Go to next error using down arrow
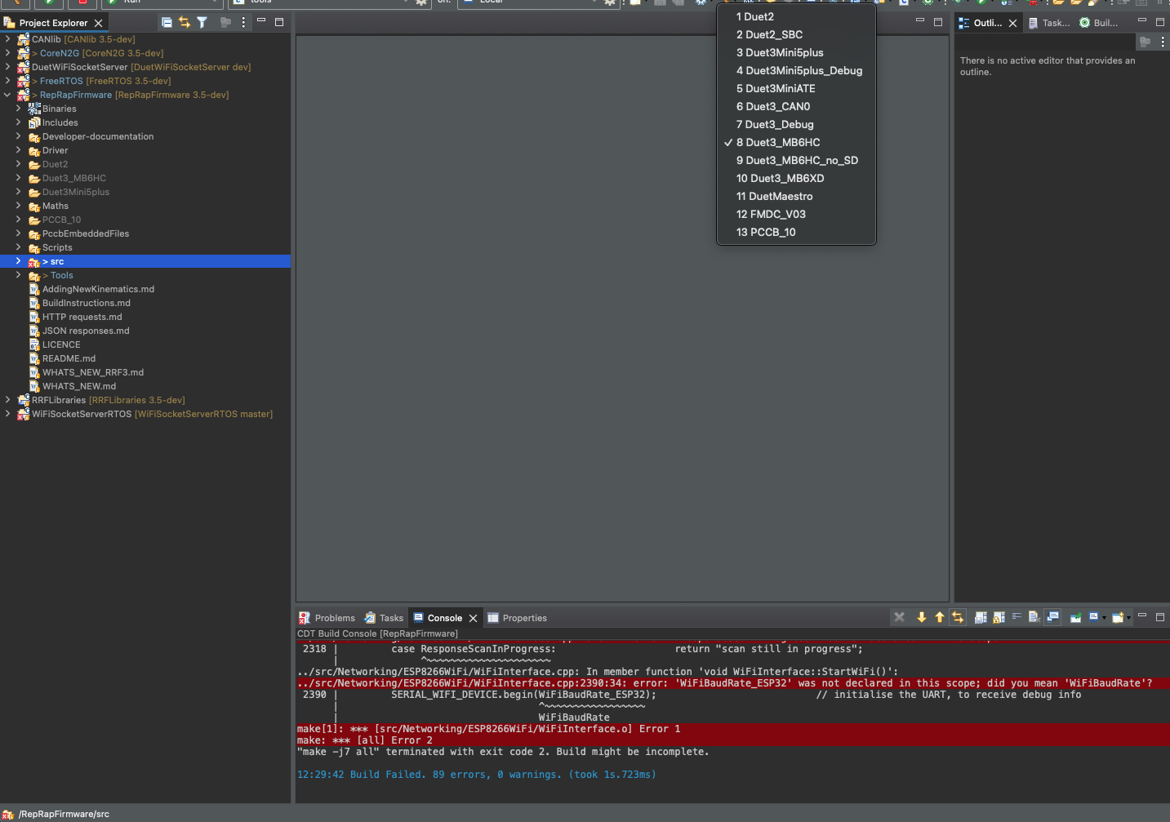This screenshot has height=822, width=1170. click(x=922, y=617)
